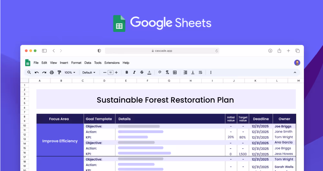Click the 20% initial value cell

(231, 137)
